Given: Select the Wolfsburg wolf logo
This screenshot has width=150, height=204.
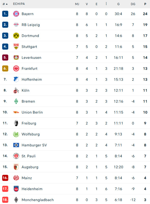Looking at the screenshot, I should 16,134.
